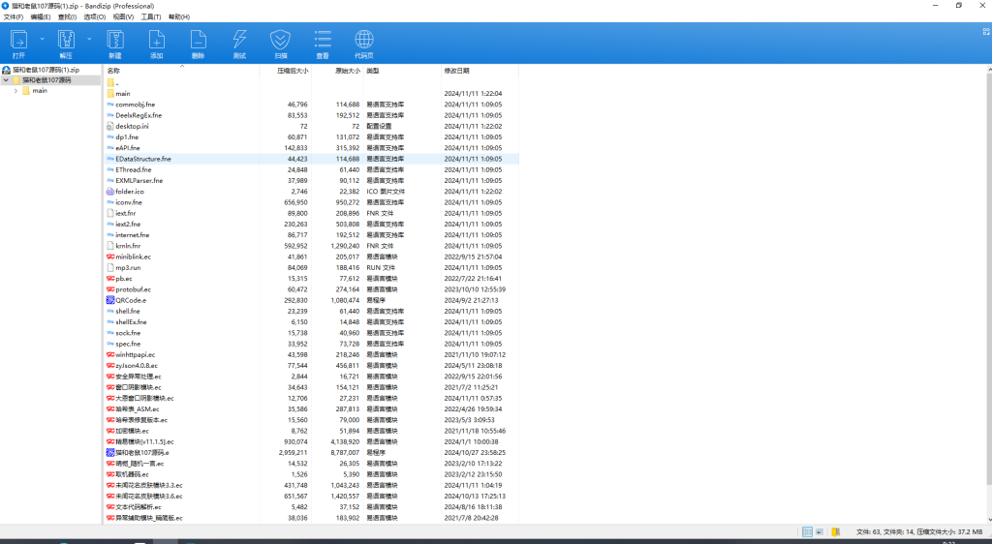Select internet.fne file
The height and width of the screenshot is (544, 992).
132,235
